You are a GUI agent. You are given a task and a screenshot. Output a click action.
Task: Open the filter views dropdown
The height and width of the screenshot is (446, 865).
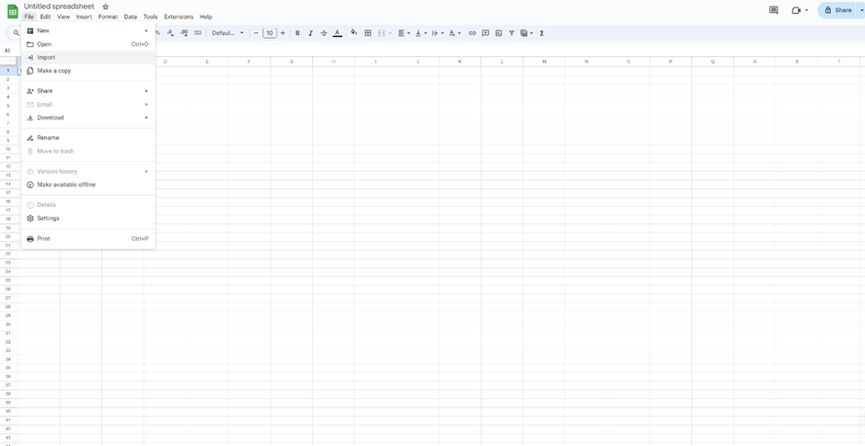527,33
